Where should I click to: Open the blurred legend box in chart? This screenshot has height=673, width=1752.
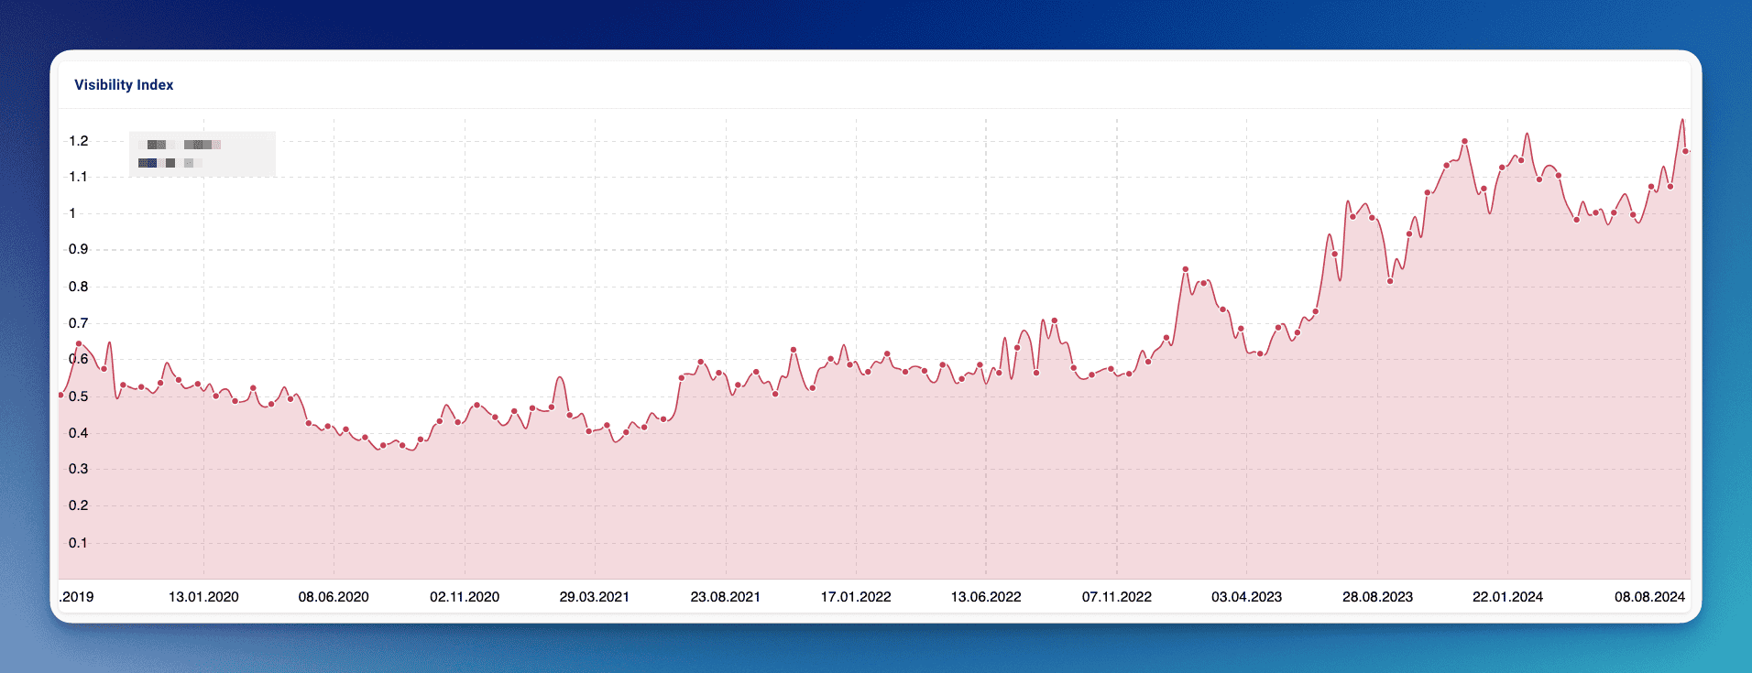click(x=203, y=154)
